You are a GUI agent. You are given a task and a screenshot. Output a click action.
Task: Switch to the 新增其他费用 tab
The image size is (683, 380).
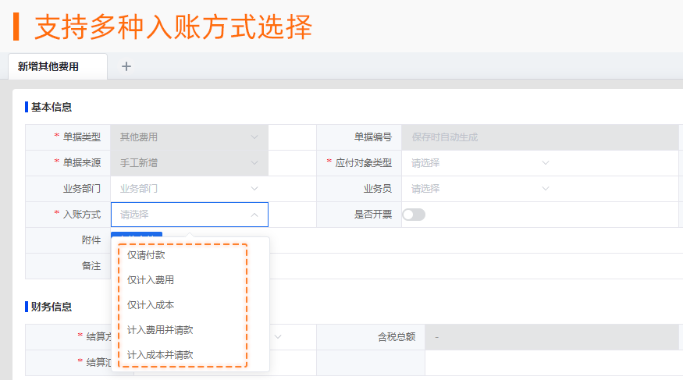pos(48,67)
